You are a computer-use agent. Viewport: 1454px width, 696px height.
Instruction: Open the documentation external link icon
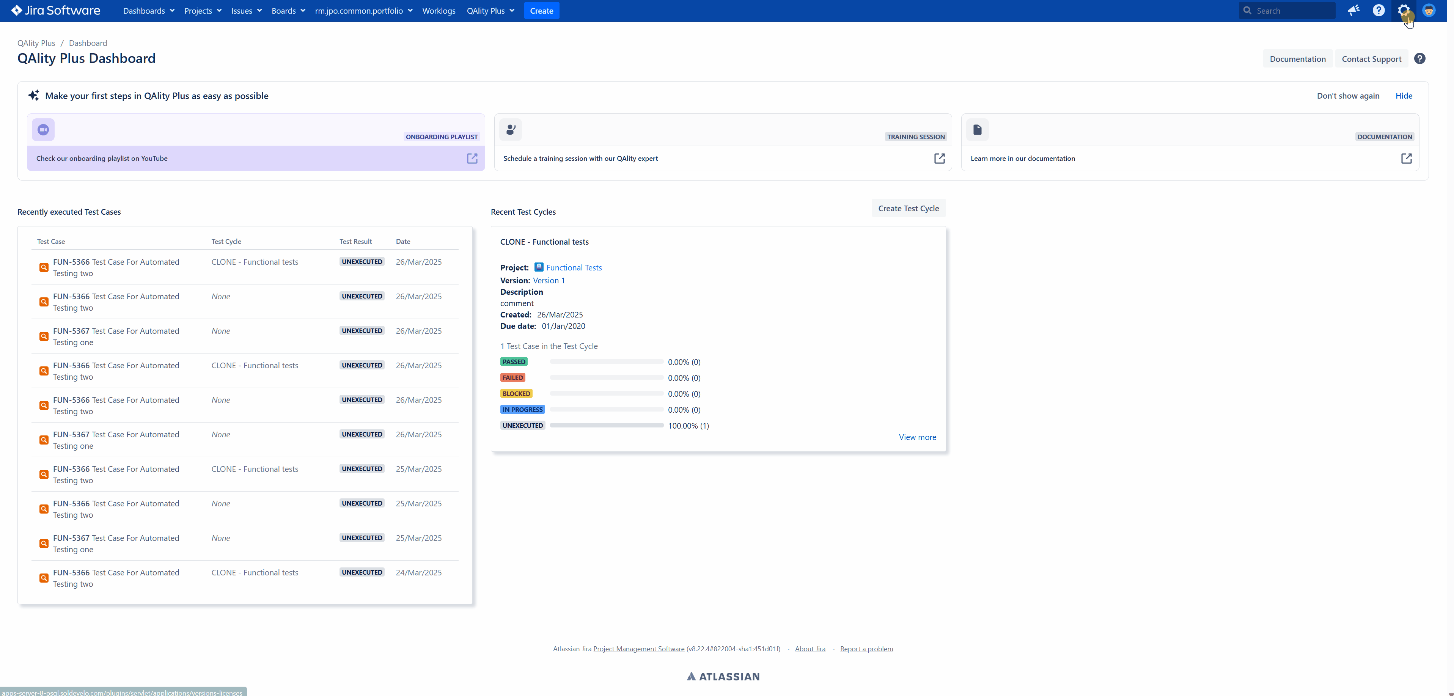click(x=1407, y=159)
